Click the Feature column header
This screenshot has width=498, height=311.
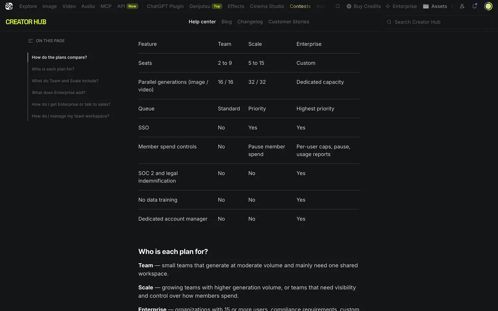click(x=147, y=44)
